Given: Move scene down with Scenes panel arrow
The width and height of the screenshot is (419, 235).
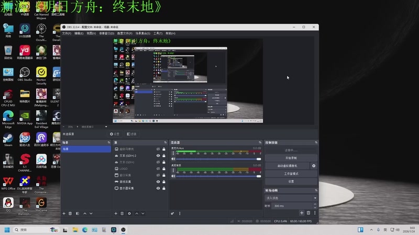Looking at the screenshot, I should [x=91, y=214].
